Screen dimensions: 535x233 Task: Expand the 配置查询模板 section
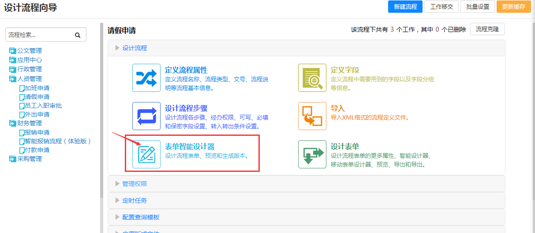click(141, 217)
